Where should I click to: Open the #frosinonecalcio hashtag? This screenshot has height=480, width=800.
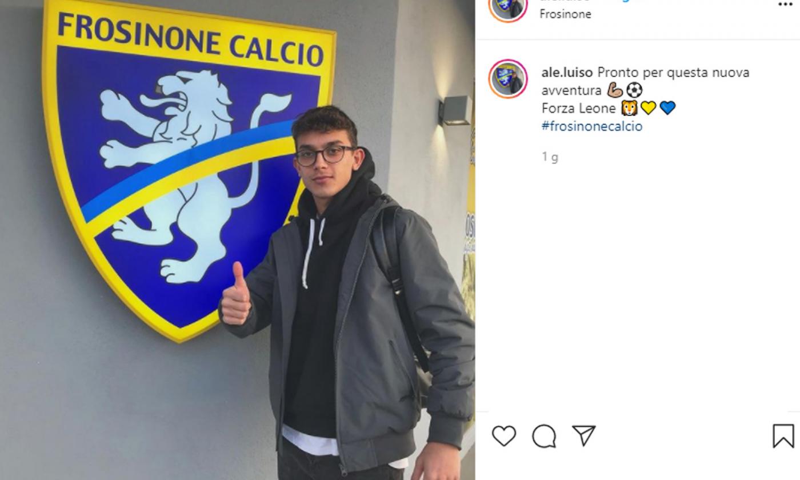[x=591, y=126]
